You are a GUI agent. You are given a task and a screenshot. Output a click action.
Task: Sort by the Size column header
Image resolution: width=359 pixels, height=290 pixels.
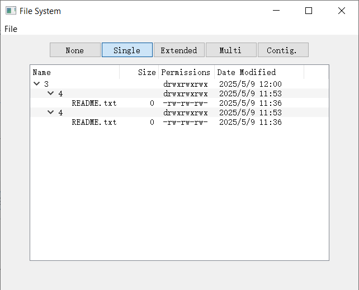(x=139, y=72)
